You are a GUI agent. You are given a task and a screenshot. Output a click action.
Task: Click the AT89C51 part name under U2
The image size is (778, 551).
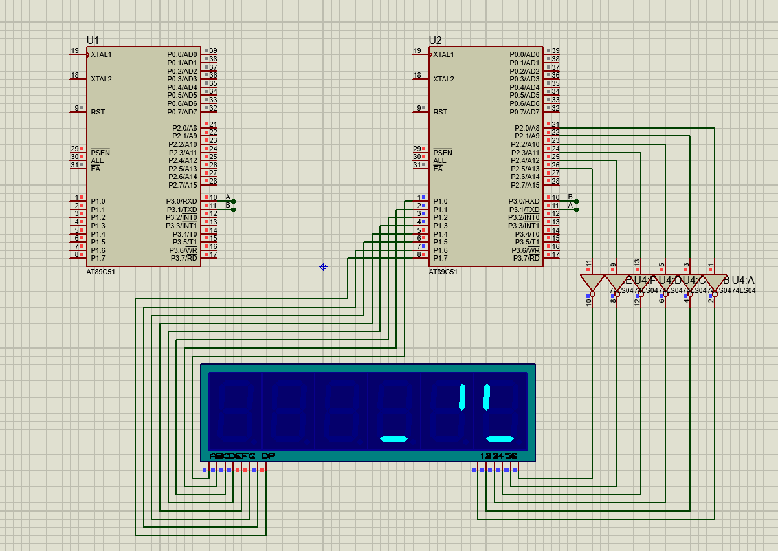pyautogui.click(x=443, y=272)
